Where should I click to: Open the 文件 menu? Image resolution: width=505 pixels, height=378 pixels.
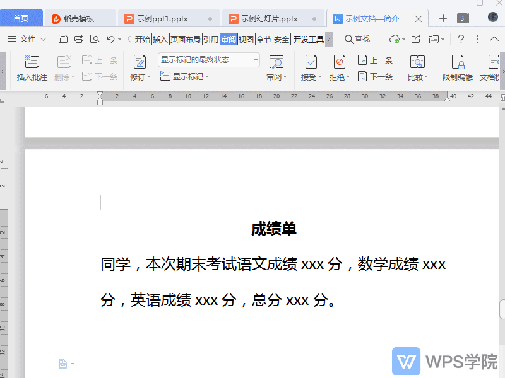[28, 38]
